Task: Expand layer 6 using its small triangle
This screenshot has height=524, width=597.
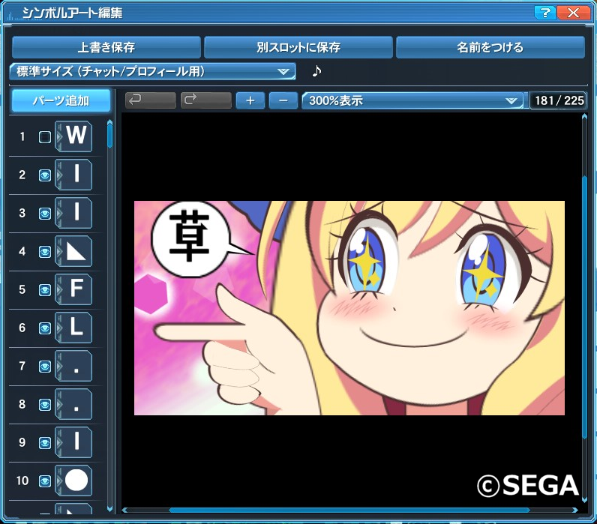Action: click(59, 328)
